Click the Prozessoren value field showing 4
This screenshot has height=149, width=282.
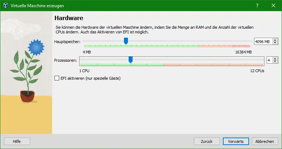click(x=269, y=60)
